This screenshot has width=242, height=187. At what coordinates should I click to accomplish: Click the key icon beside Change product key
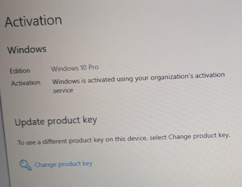pyautogui.click(x=26, y=165)
